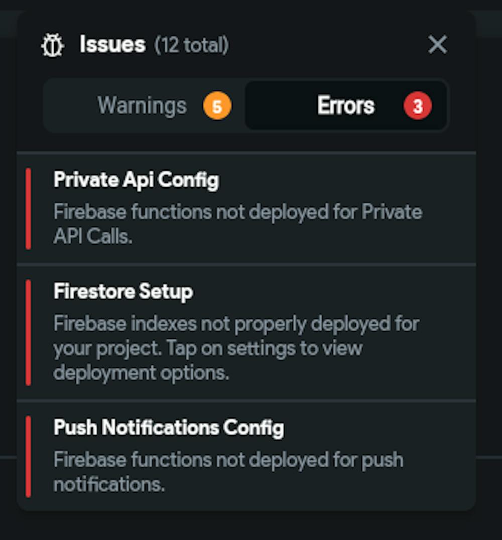
Task: Close the Issues panel with the X
Action: (437, 45)
